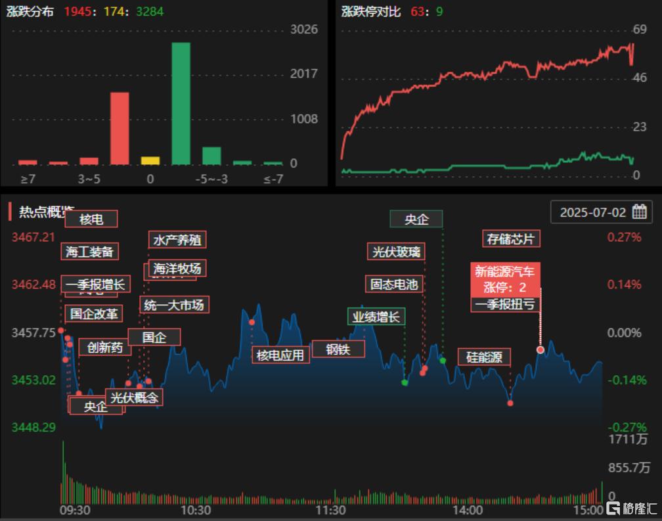Screen dimensions: 662x521
Task: Click the tall red bar in 涨跌分布 chart
Action: [x=120, y=128]
